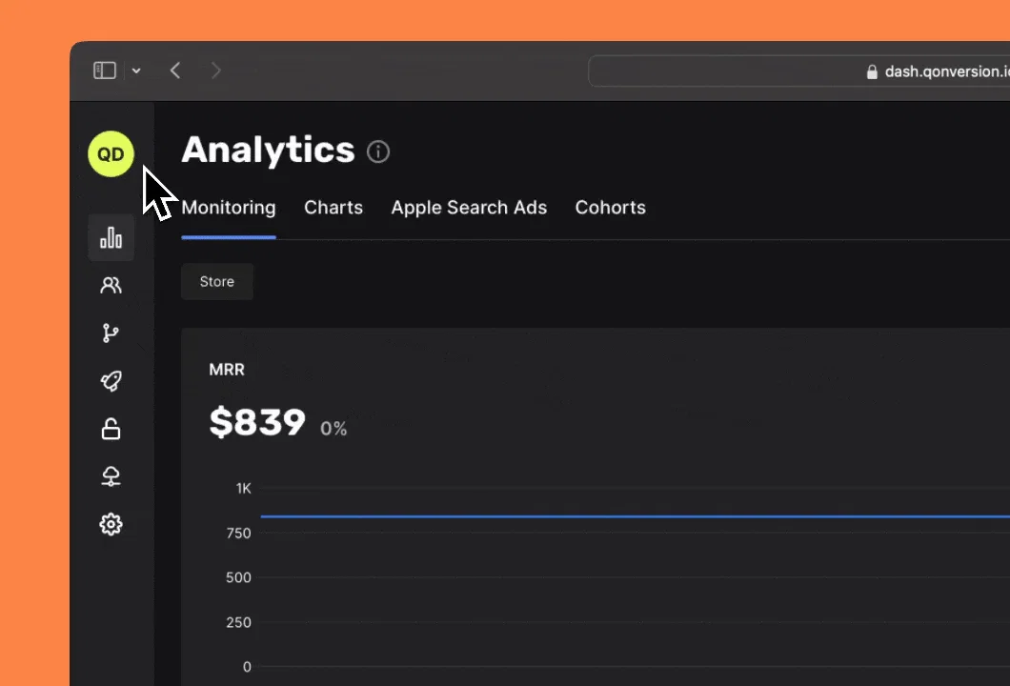Open the Settings gear sidebar icon
The width and height of the screenshot is (1010, 686).
click(x=111, y=524)
